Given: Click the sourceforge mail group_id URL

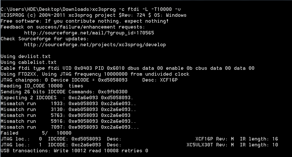Looking at the screenshot, I should coord(89,33).
